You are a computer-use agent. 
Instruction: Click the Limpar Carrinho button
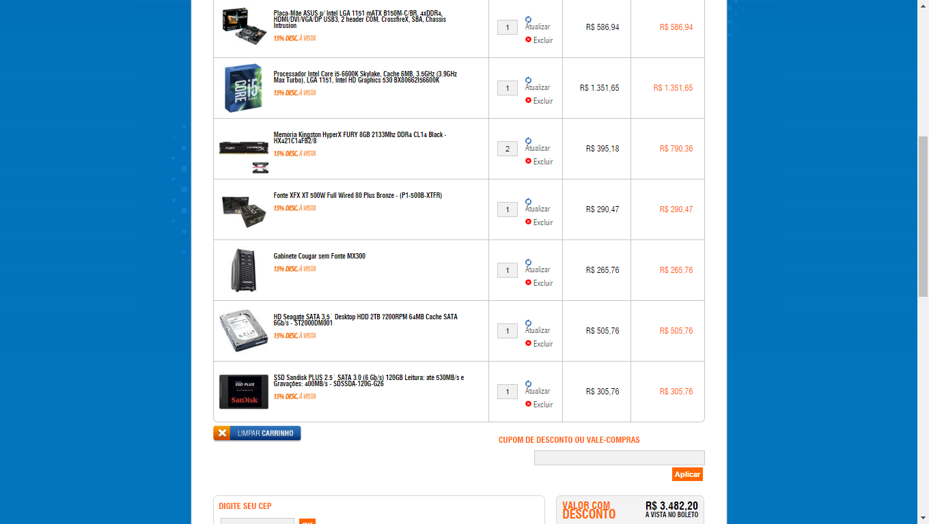click(x=257, y=433)
